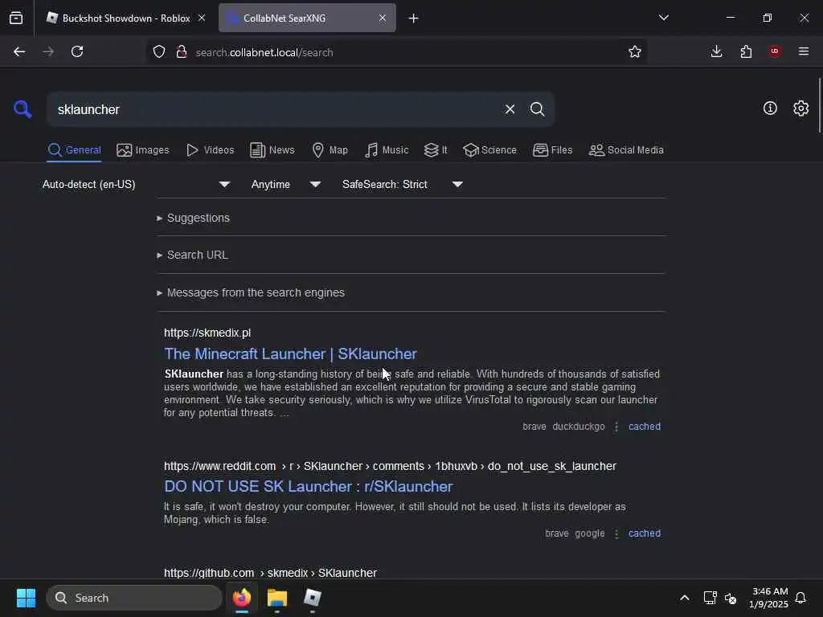The height and width of the screenshot is (617, 823).
Task: Click the github.com skmedix SKlauncher URL
Action: tap(270, 573)
